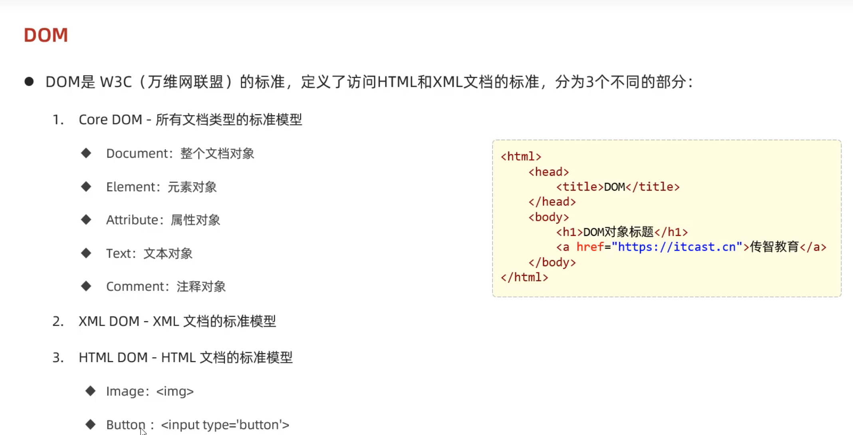Click the <h1> DOM对象标题 code line

coord(621,232)
